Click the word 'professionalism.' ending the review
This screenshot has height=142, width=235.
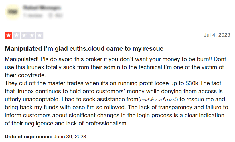coord(106,124)
